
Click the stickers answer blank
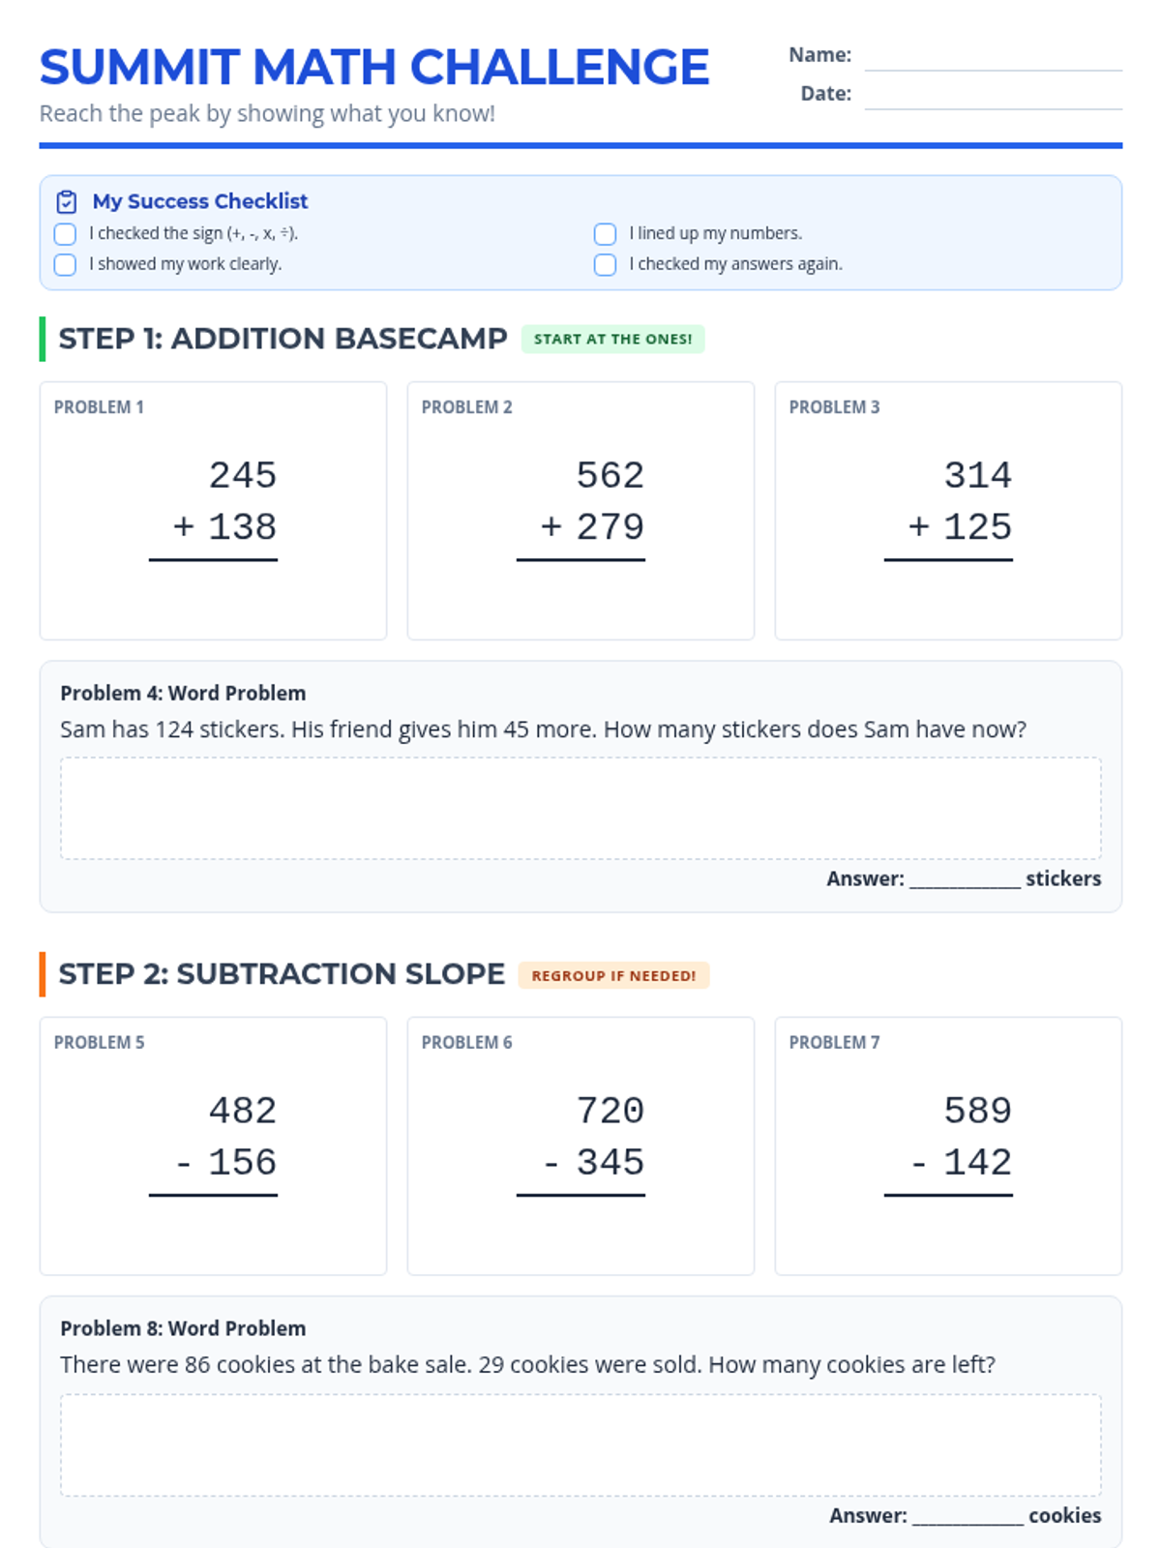965,878
